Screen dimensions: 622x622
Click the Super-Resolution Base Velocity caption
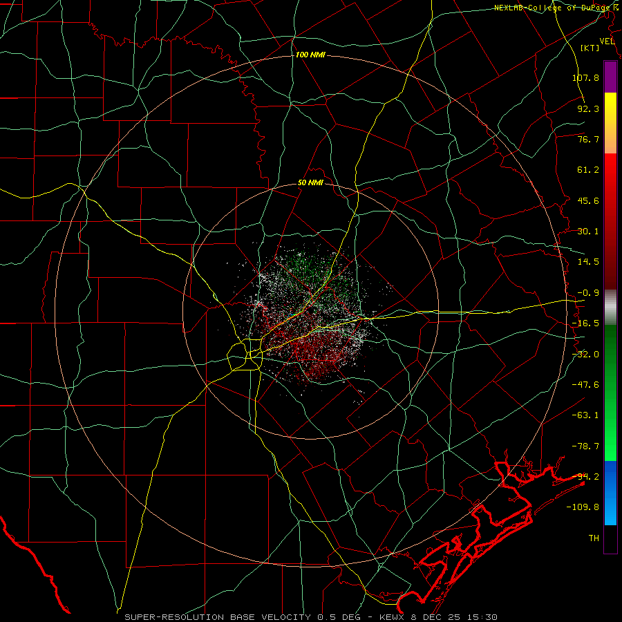310,617
